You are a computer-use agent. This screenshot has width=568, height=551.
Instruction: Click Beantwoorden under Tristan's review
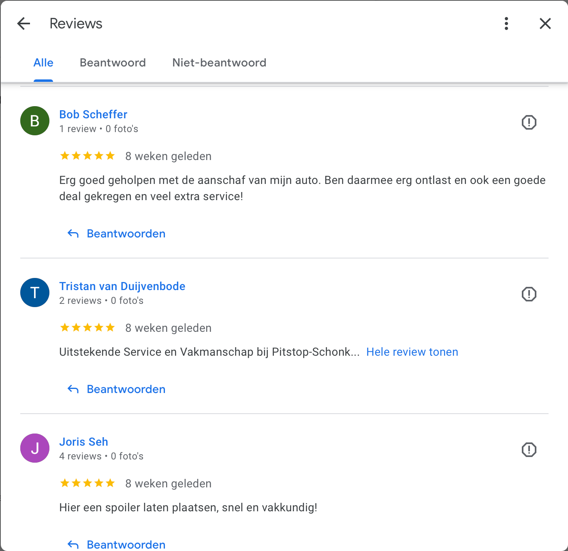coord(116,389)
